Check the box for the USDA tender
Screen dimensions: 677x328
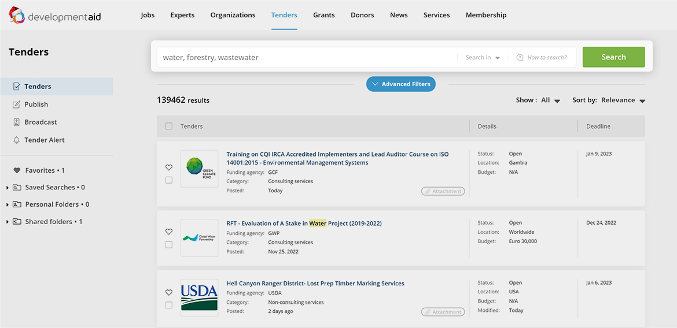(169, 305)
